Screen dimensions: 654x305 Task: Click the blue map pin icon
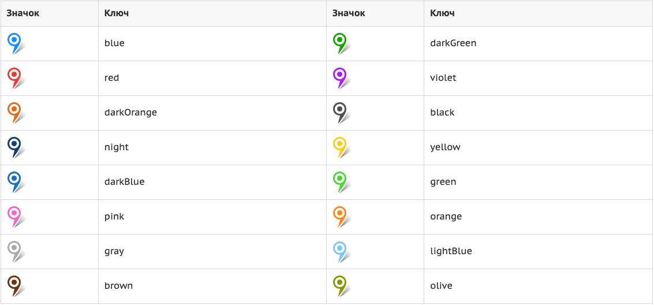pos(16,43)
